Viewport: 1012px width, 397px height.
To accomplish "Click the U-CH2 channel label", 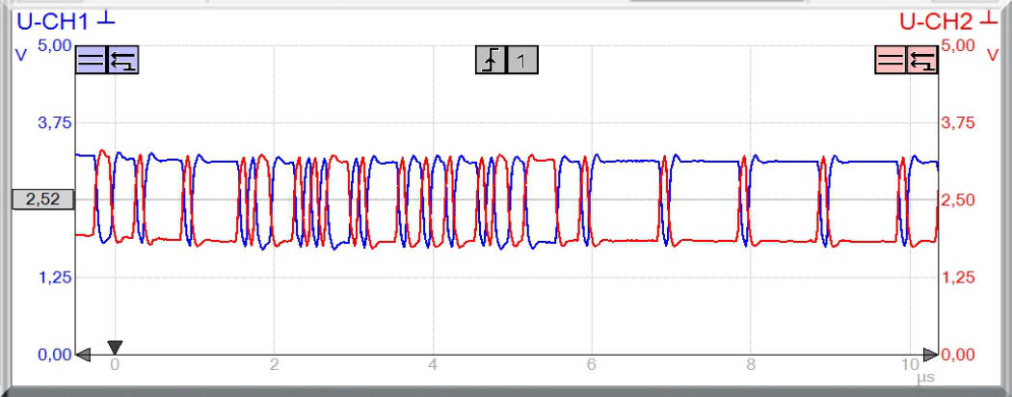I will point(936,20).
